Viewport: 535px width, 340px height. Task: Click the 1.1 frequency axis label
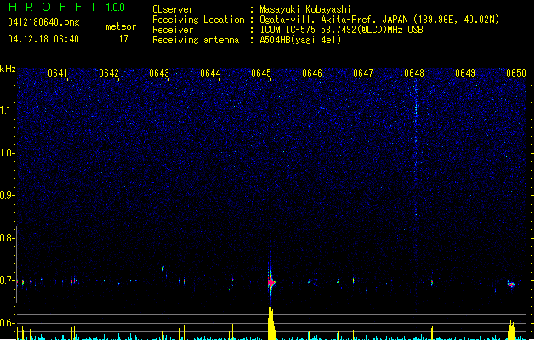tap(7, 110)
